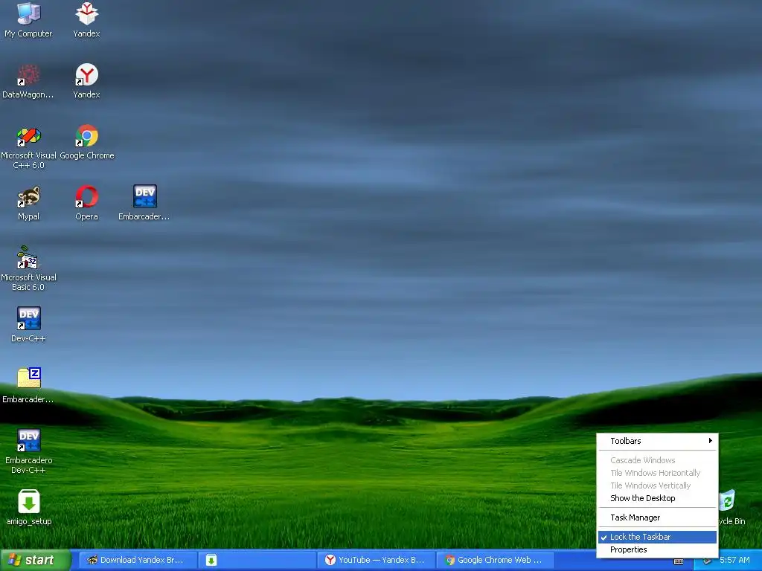
Task: Open the Start menu
Action: 35,561
